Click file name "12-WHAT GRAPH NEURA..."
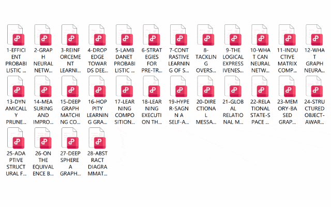Viewport: 331px width, 207px height. tap(314, 60)
